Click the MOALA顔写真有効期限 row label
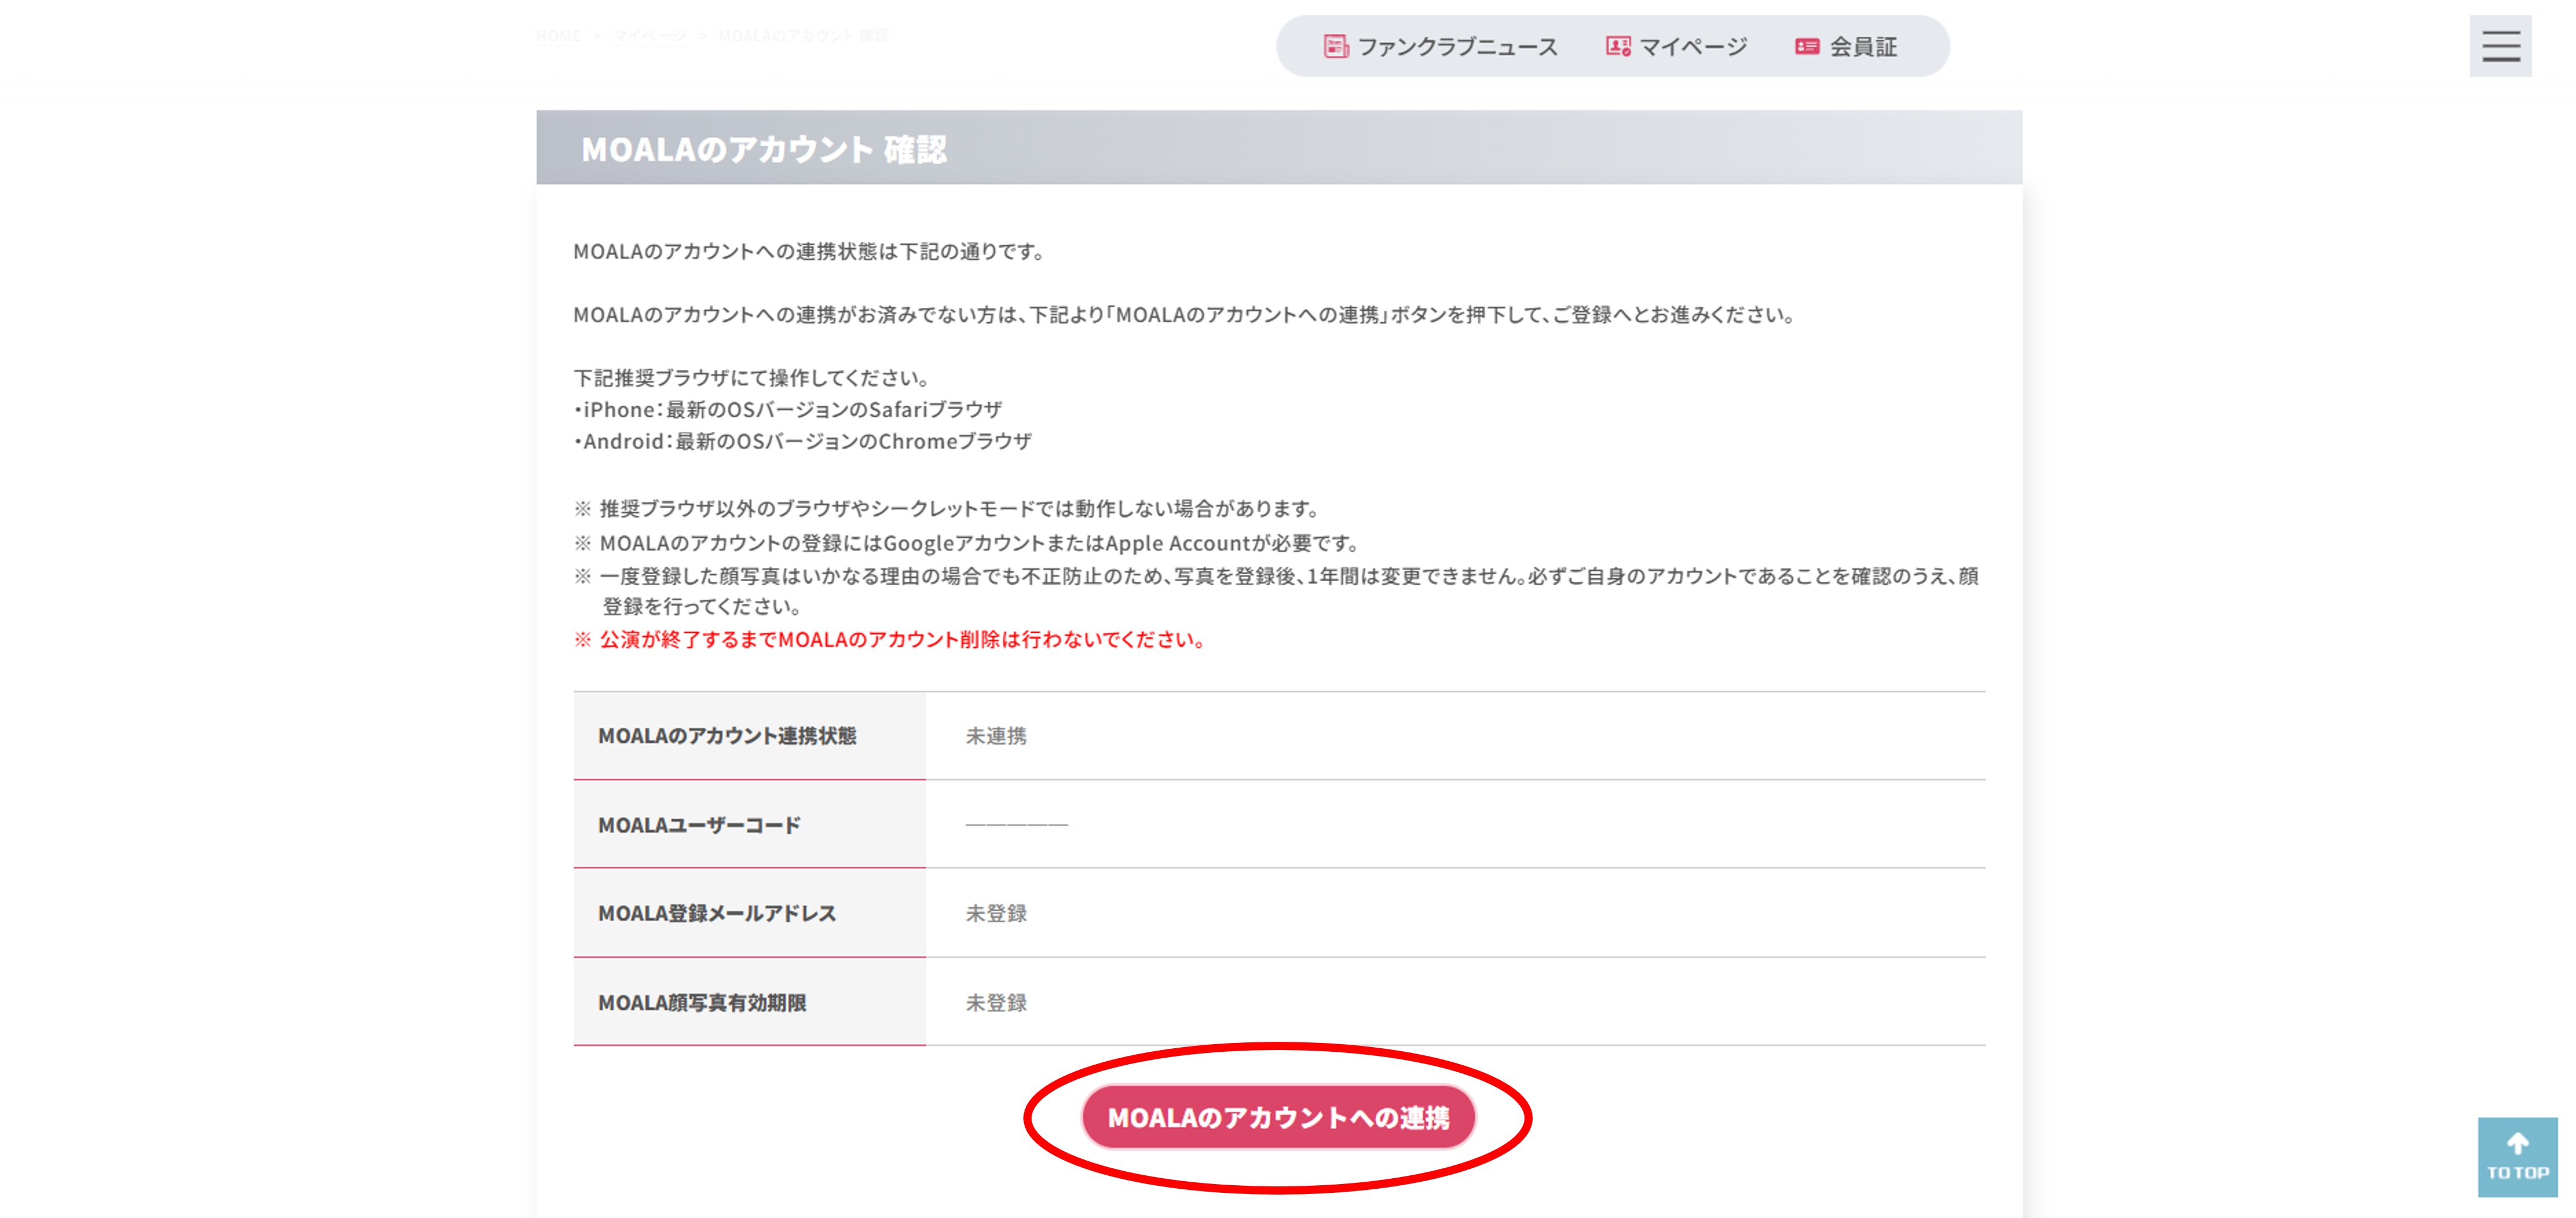2576x1218 pixels. point(702,1002)
